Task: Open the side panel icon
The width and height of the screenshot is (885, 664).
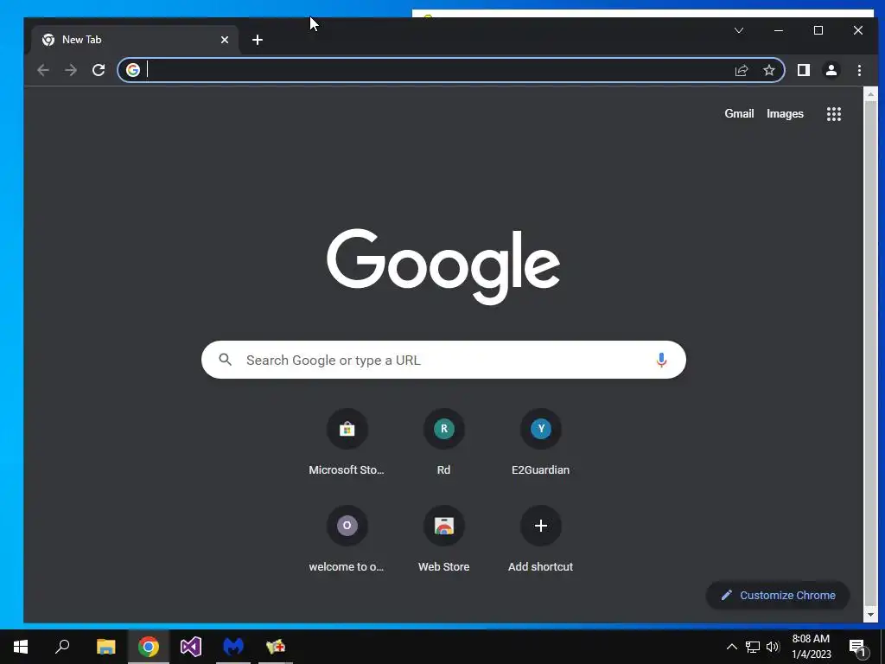Action: point(803,70)
